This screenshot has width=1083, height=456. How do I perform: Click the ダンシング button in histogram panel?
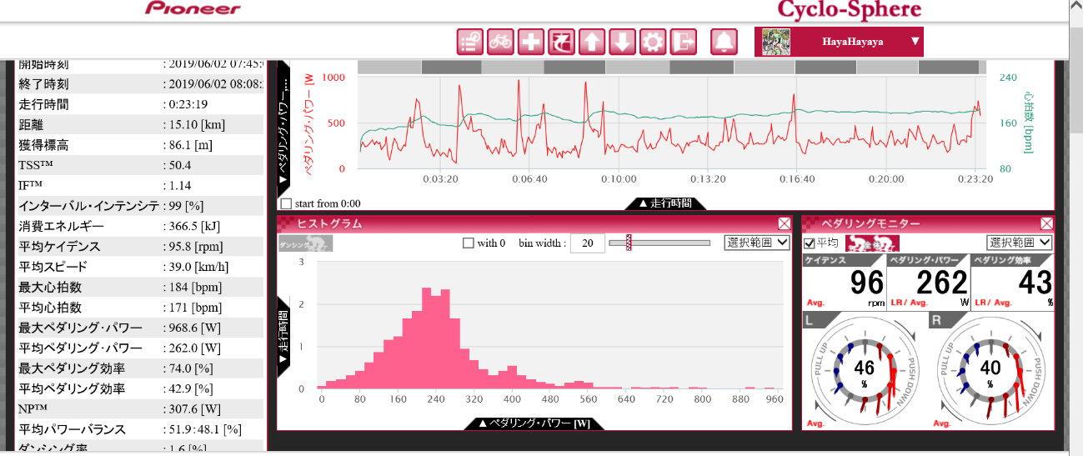[x=305, y=243]
